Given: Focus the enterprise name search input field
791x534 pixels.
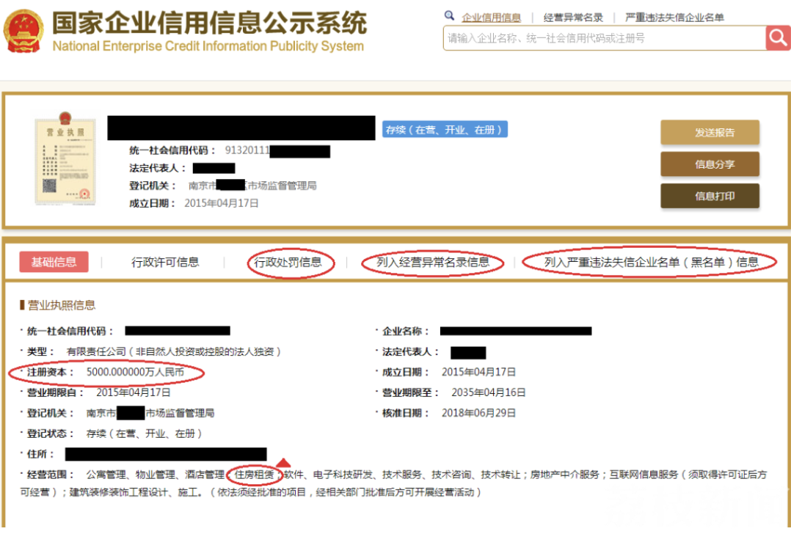Looking at the screenshot, I should pos(605,38).
